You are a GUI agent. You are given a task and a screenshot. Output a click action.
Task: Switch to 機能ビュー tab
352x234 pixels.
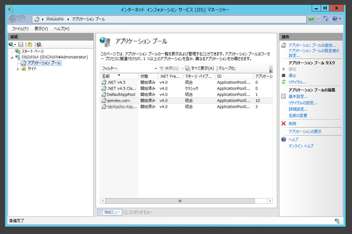click(x=110, y=212)
